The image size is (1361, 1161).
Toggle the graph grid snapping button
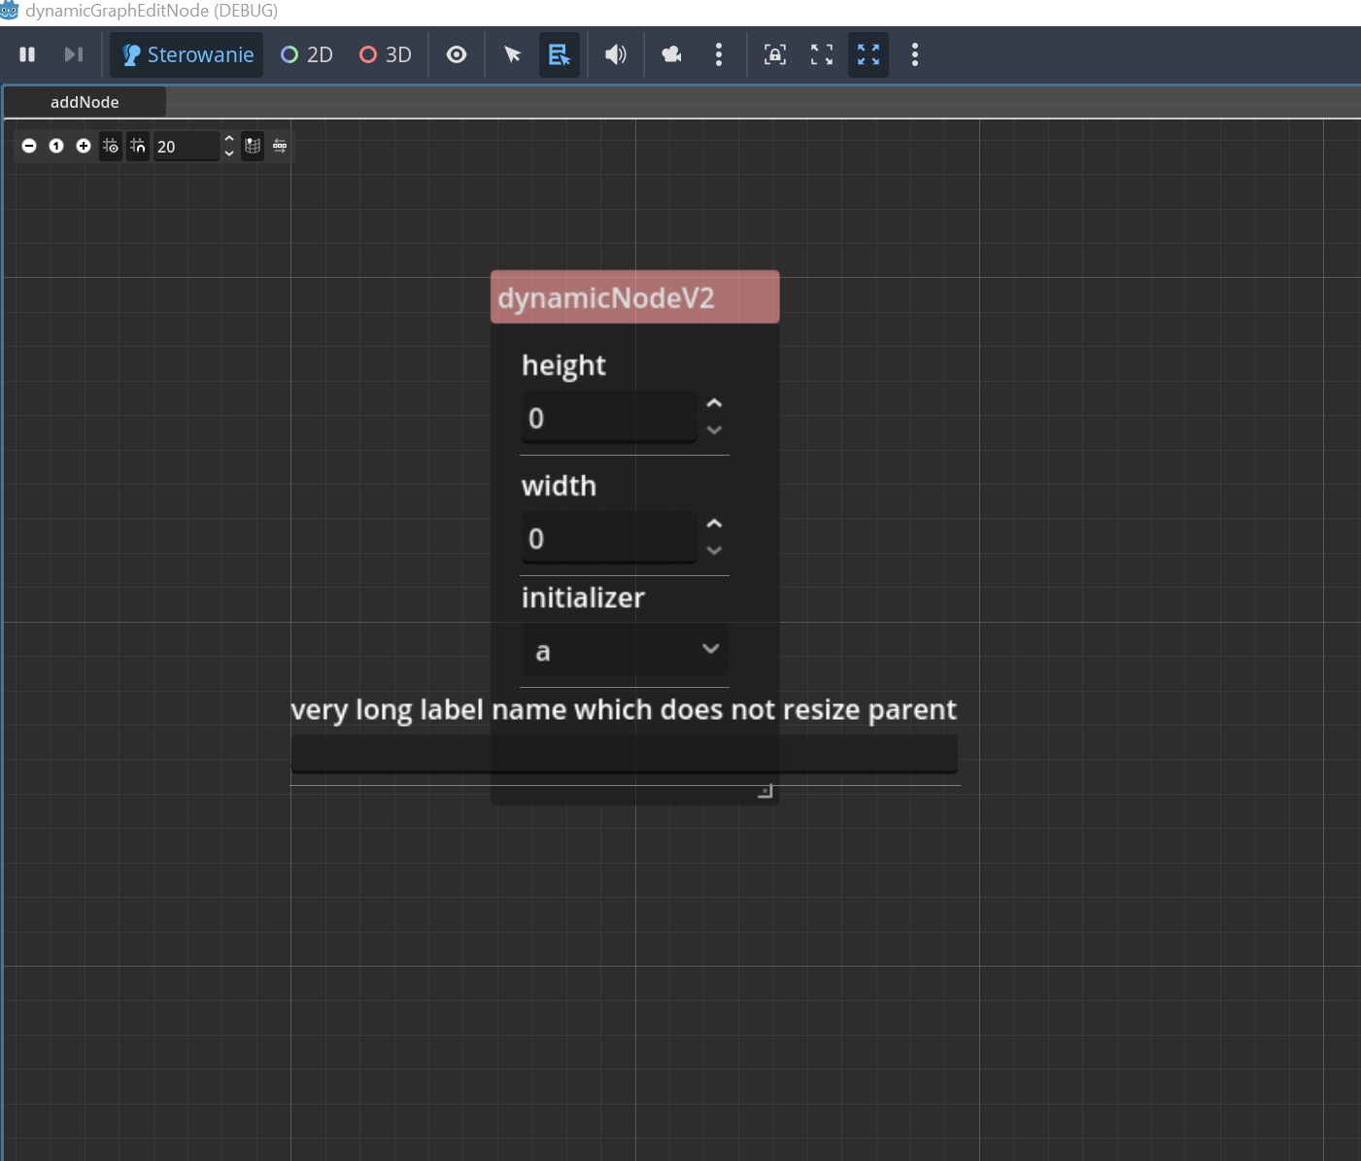pyautogui.click(x=138, y=146)
